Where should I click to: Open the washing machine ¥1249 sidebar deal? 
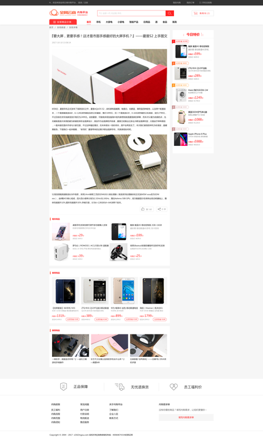tap(193, 95)
